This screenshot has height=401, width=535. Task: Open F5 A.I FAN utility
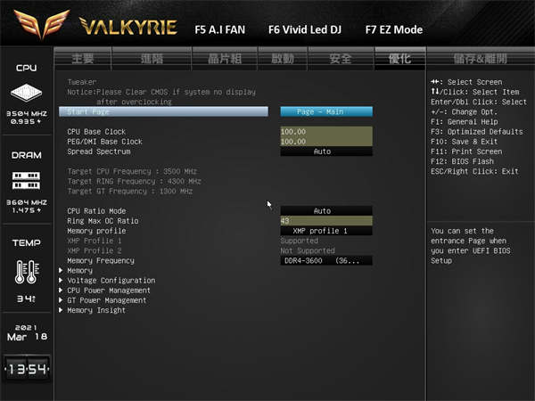click(219, 29)
